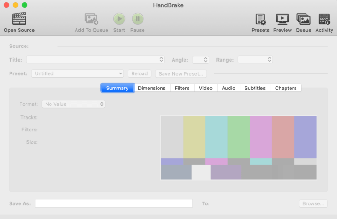Click the color bars preview image
The width and height of the screenshot is (337, 219).
point(239,148)
